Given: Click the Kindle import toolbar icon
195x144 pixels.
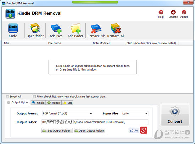Looking at the screenshot, I should click(x=13, y=28).
